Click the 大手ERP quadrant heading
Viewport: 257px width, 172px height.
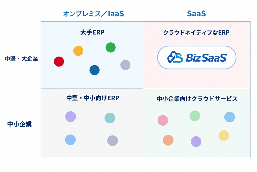click(x=92, y=32)
